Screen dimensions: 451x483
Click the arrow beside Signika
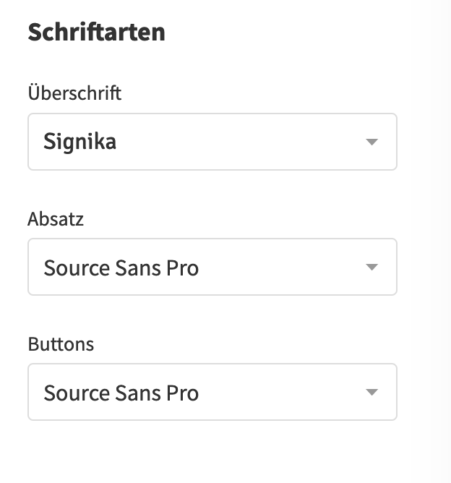372,142
